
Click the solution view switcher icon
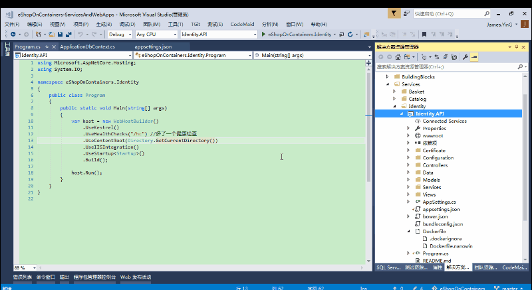pos(406,57)
